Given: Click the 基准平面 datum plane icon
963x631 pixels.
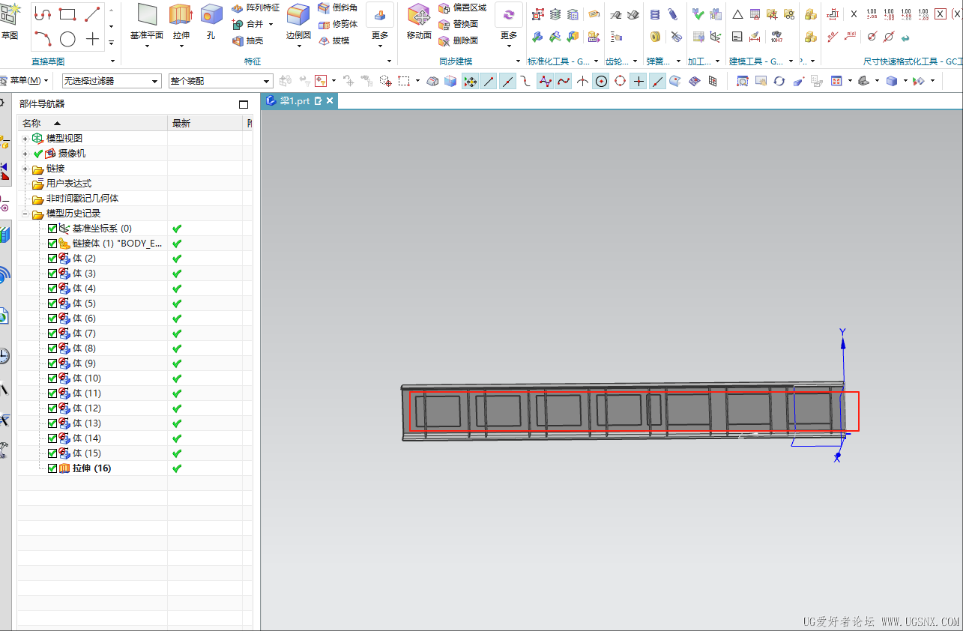Looking at the screenshot, I should tap(147, 15).
